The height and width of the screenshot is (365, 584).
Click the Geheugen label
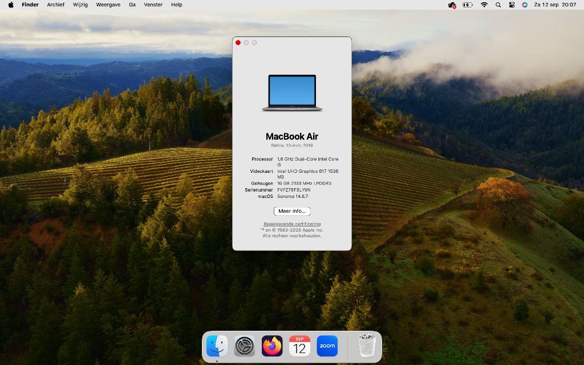click(x=262, y=183)
